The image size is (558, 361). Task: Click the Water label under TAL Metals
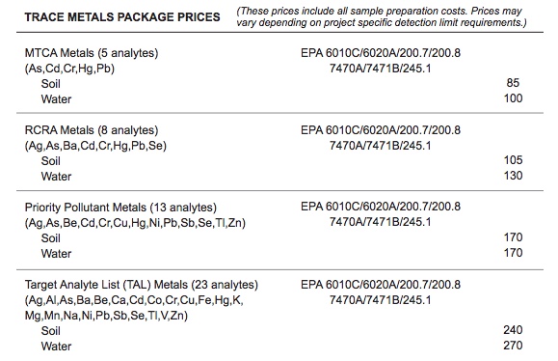(x=56, y=347)
